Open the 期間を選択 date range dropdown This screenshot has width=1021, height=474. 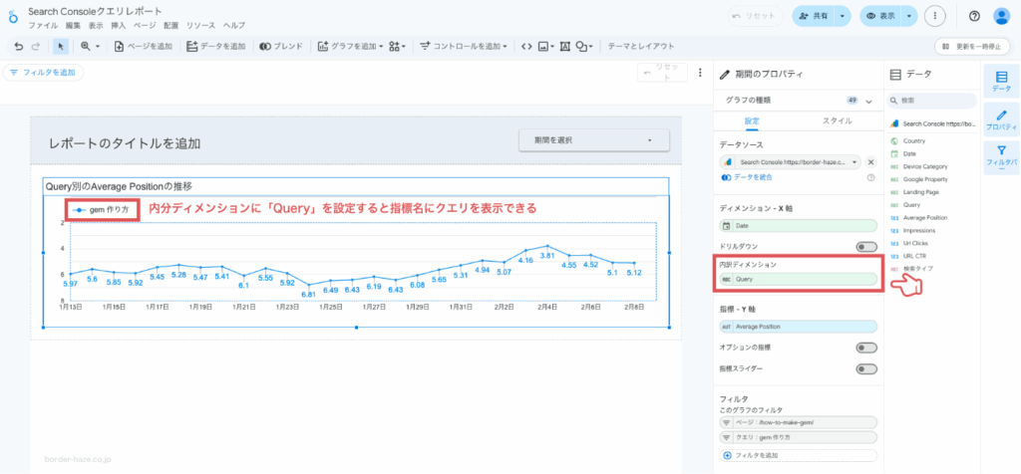coord(593,140)
